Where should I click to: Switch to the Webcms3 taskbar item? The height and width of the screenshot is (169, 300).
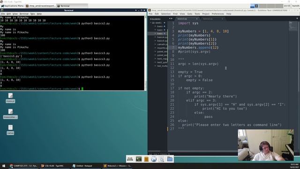pyautogui.click(x=117, y=166)
